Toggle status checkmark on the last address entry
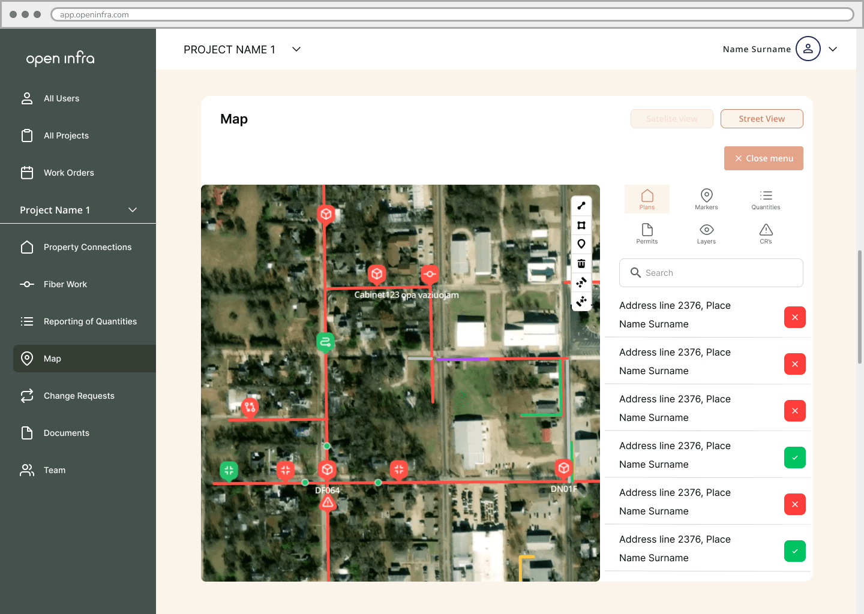Viewport: 864px width, 614px height. [x=794, y=551]
